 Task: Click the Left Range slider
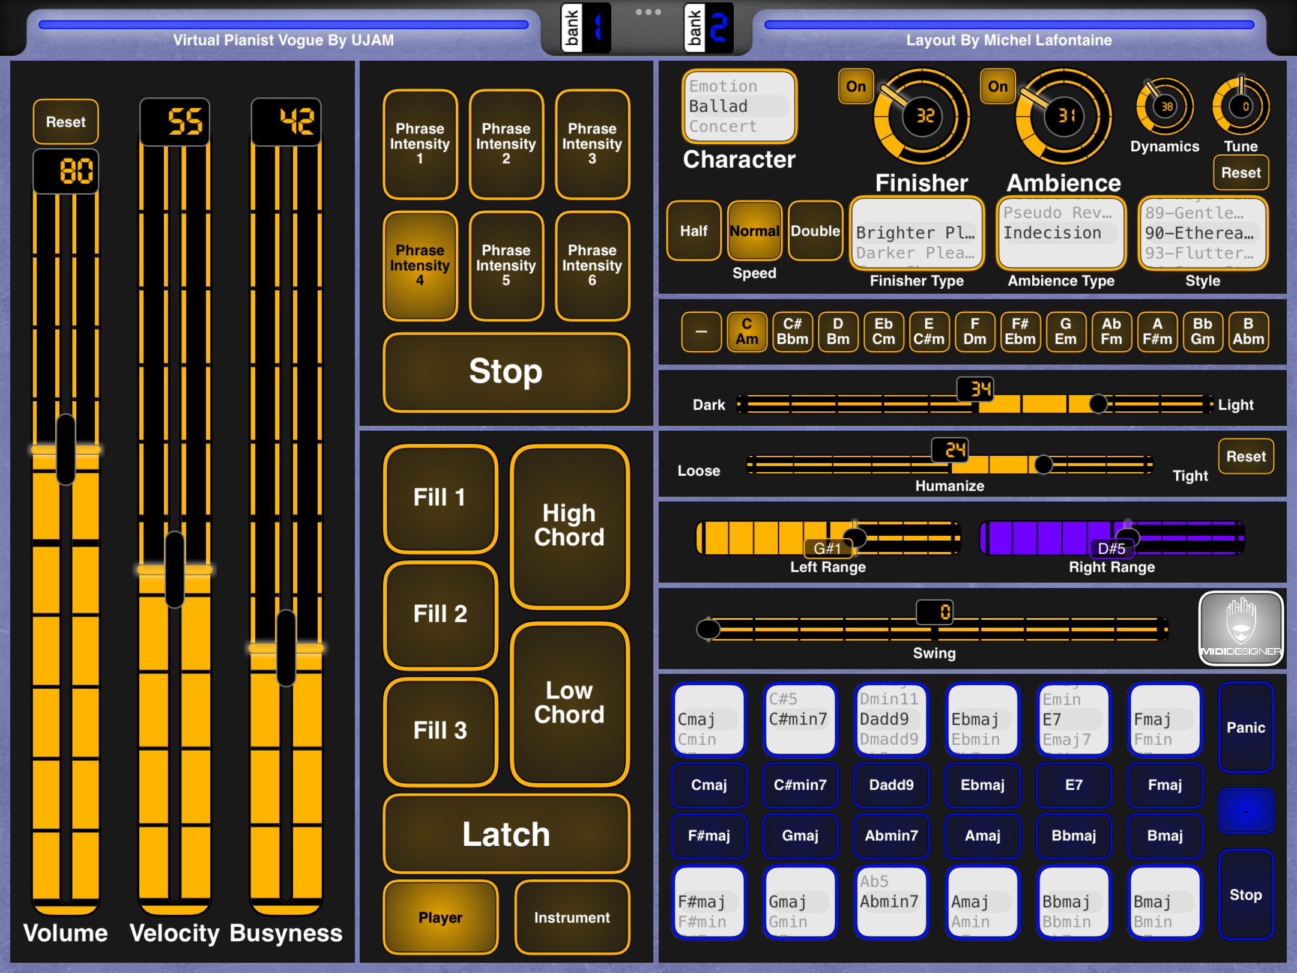click(828, 538)
